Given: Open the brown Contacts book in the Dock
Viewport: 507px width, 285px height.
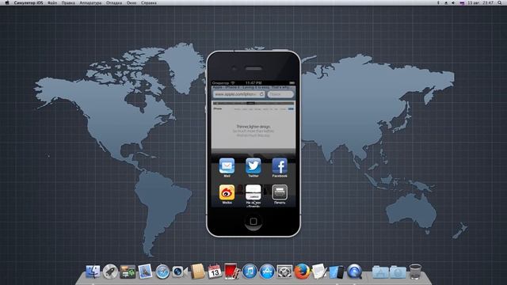Looking at the screenshot, I should pos(197,272).
